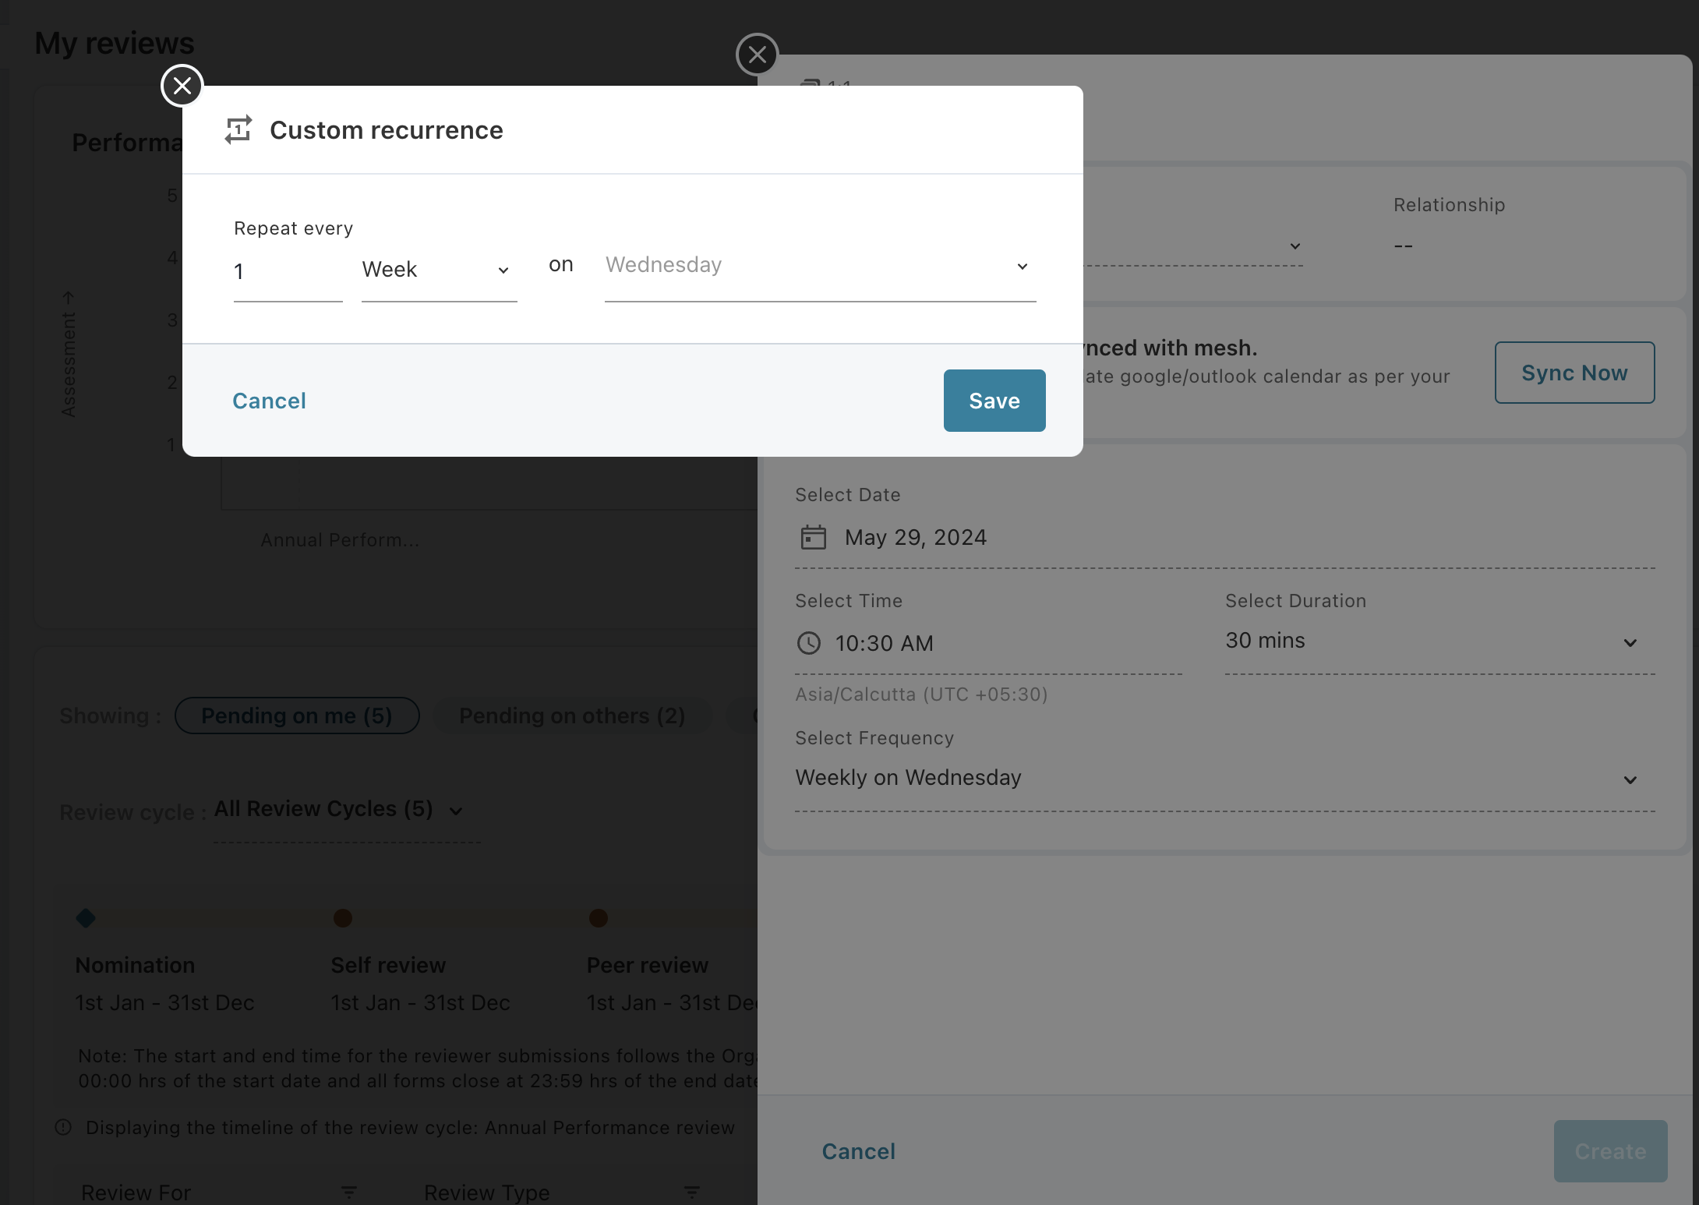Close the Custom recurrence dialog with X
Screen dimensions: 1699x1205
point(182,86)
